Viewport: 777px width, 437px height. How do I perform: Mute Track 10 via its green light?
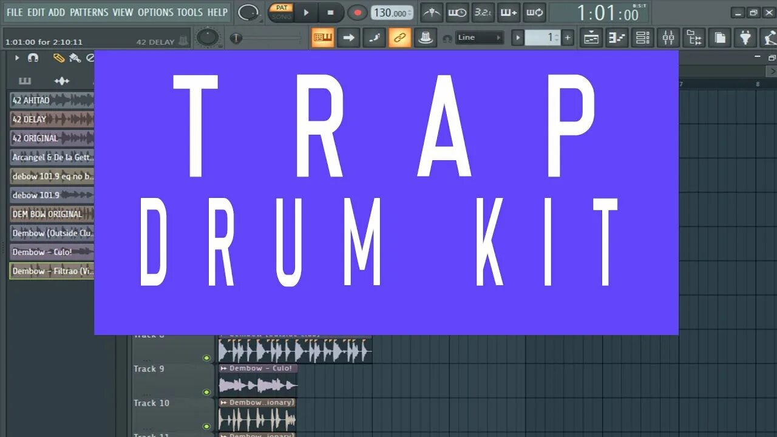206,426
